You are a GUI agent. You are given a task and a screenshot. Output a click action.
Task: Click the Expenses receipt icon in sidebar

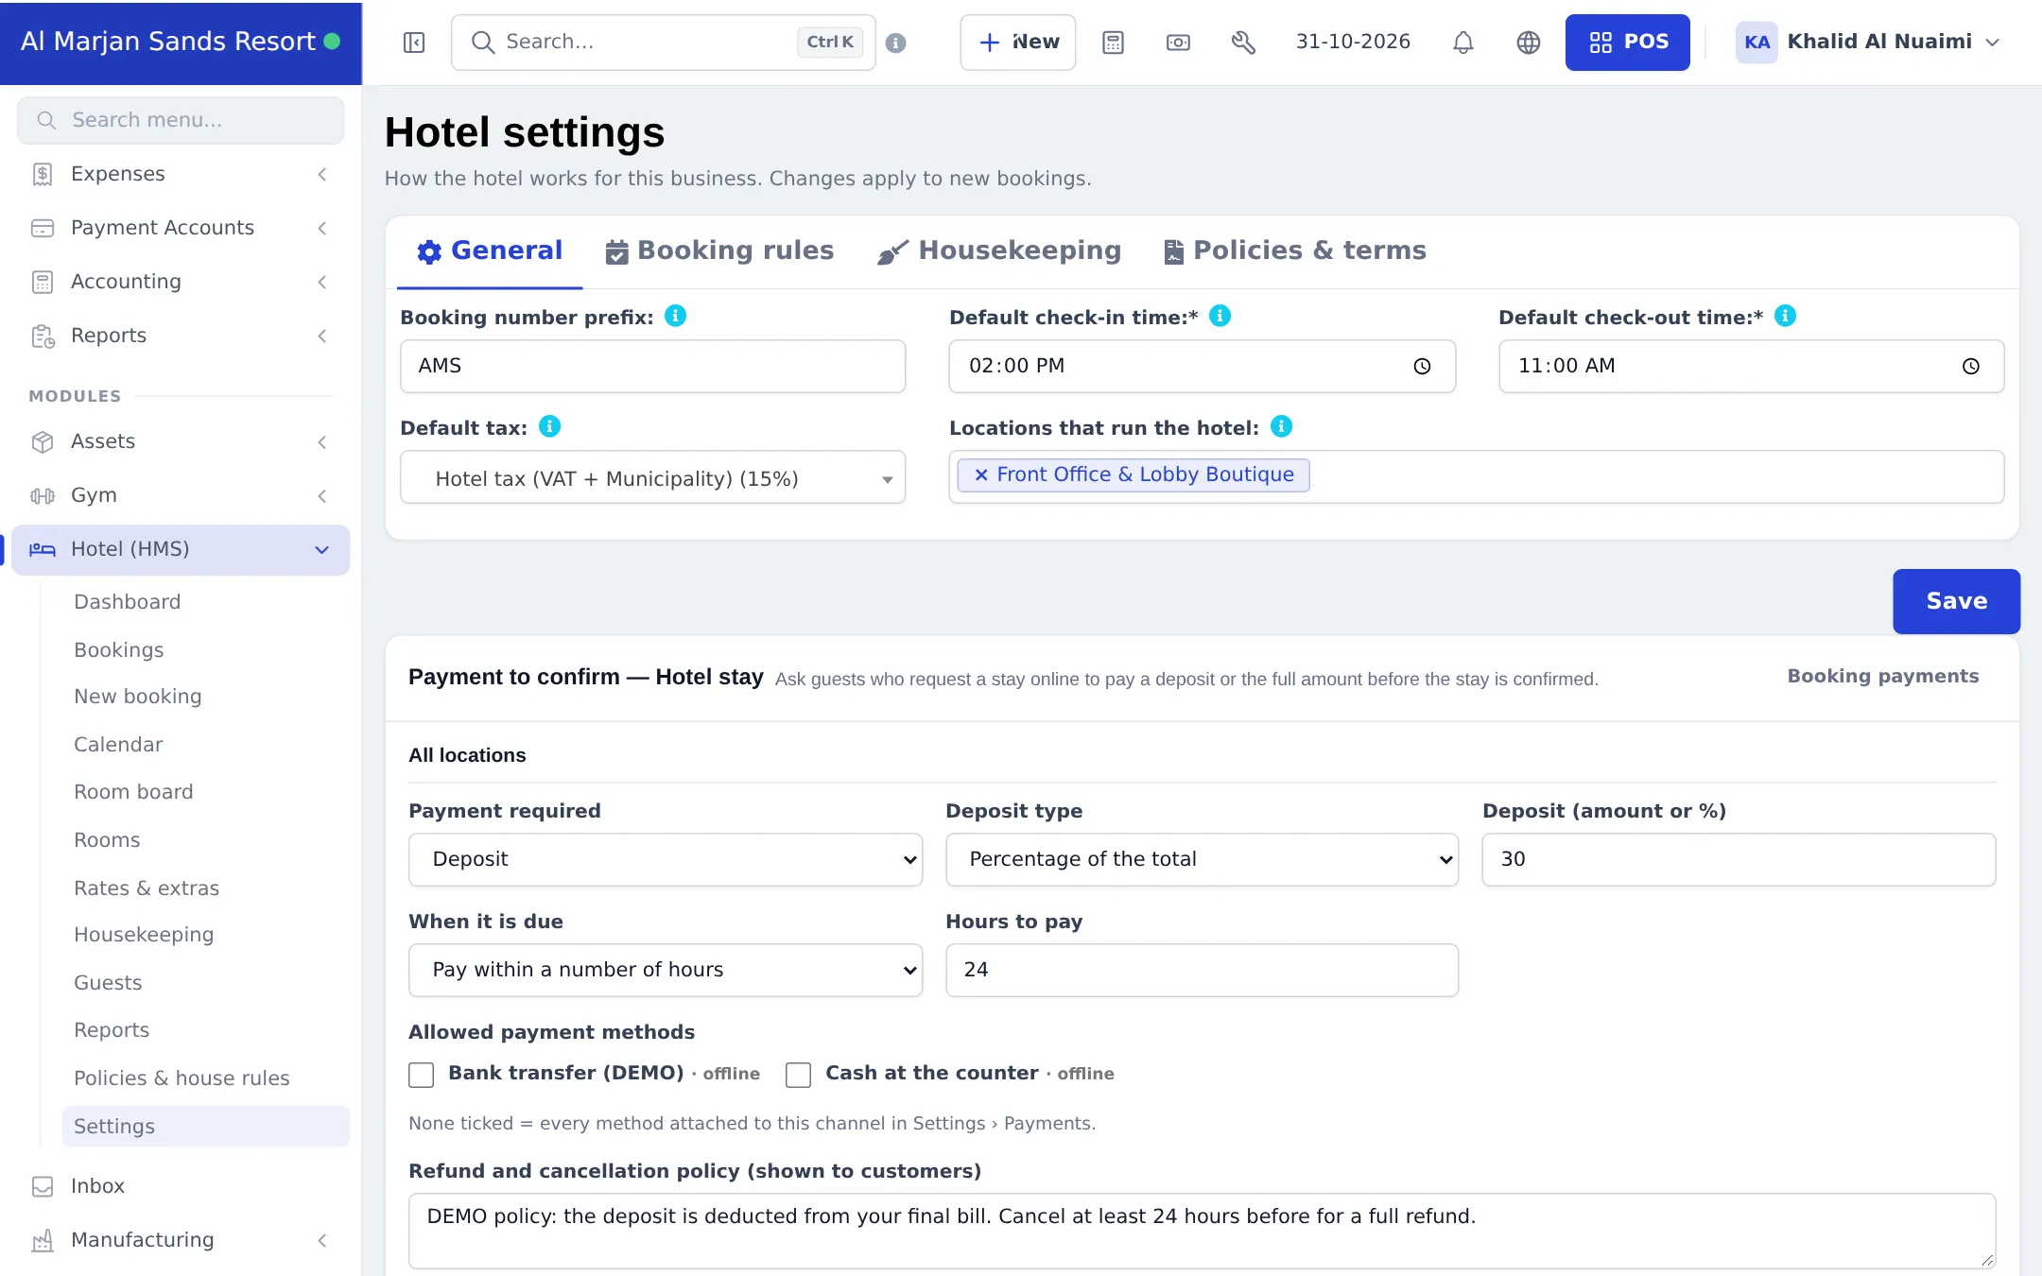pos(43,174)
